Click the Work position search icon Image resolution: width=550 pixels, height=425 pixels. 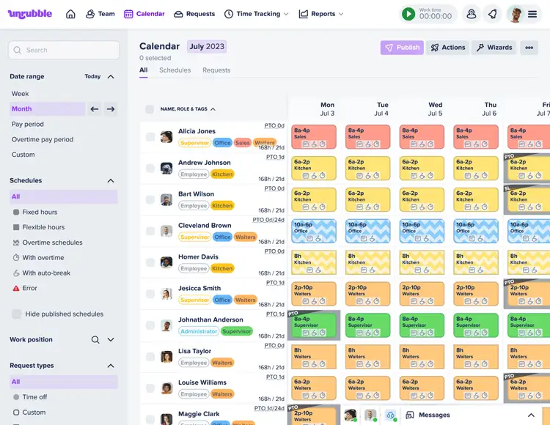(95, 340)
